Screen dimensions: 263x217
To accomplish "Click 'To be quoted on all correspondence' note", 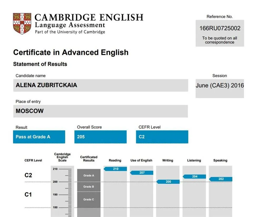I will click(x=220, y=40).
